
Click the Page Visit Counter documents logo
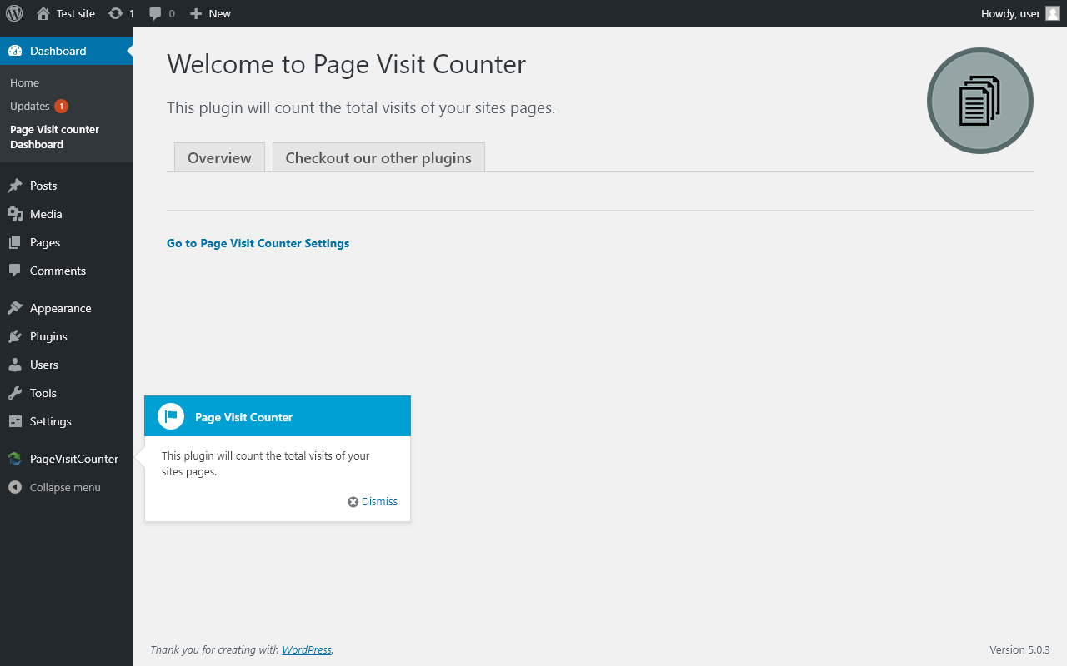(980, 101)
